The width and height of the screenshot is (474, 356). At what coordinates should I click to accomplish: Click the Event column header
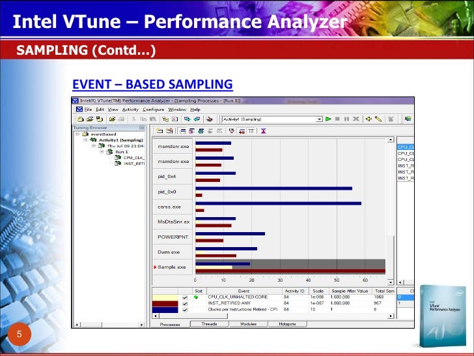pyautogui.click(x=244, y=291)
